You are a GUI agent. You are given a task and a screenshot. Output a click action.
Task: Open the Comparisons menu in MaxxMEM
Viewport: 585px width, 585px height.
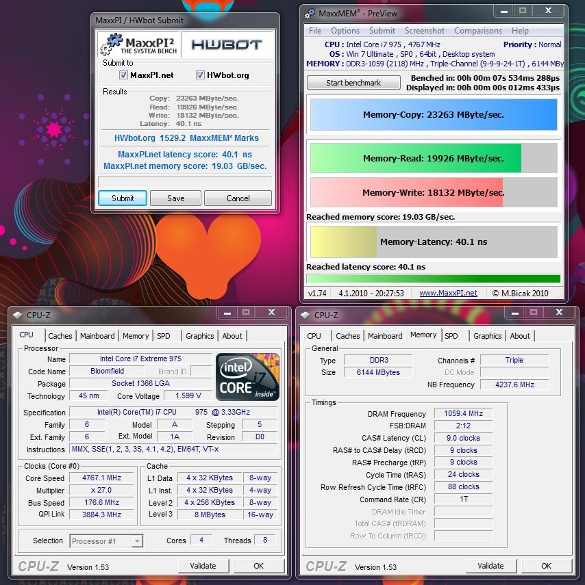click(478, 31)
